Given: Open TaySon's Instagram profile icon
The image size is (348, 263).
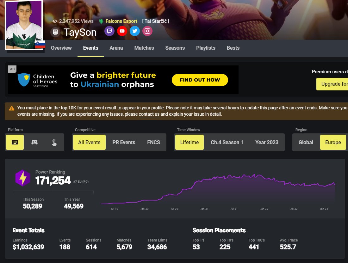Looking at the screenshot, I should tap(147, 31).
